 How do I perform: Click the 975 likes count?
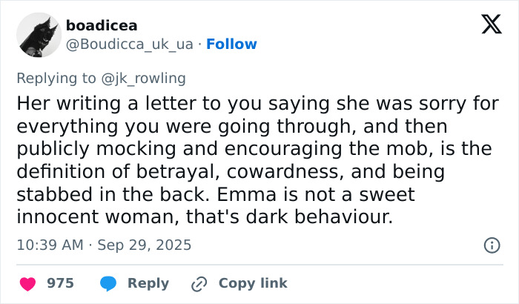point(60,283)
